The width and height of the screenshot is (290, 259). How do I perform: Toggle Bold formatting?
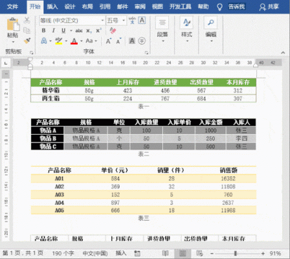click(43, 30)
